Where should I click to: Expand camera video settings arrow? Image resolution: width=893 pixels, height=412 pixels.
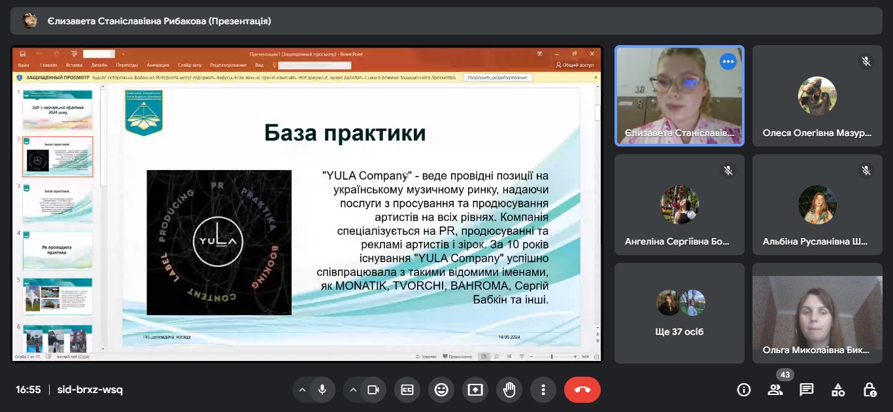pos(353,390)
